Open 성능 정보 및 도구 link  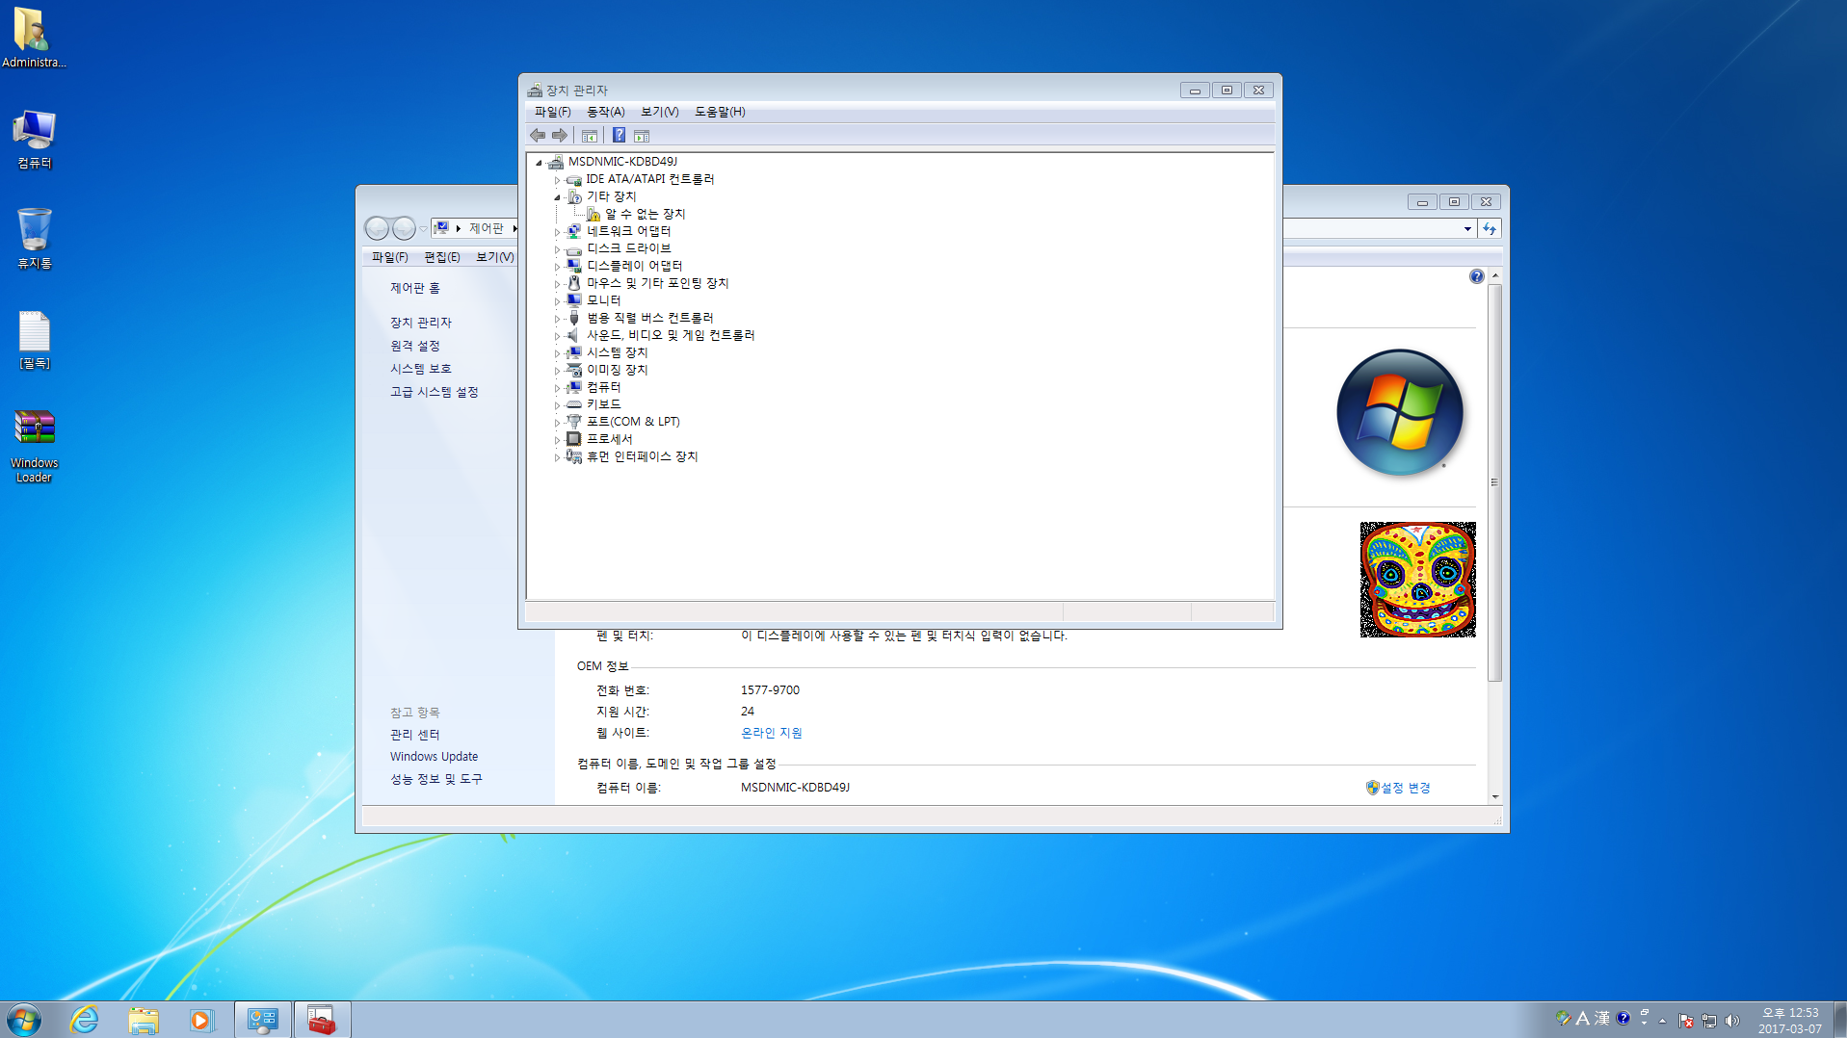pyautogui.click(x=435, y=779)
